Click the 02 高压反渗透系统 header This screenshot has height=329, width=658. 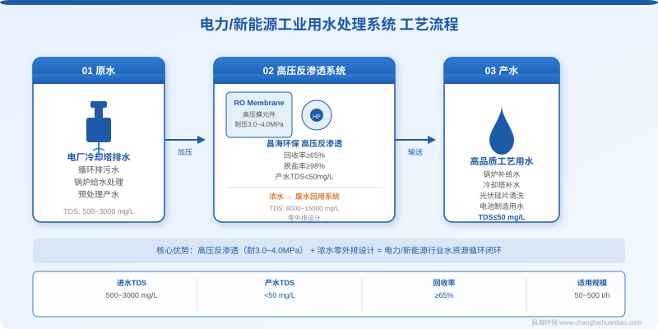pyautogui.click(x=304, y=71)
